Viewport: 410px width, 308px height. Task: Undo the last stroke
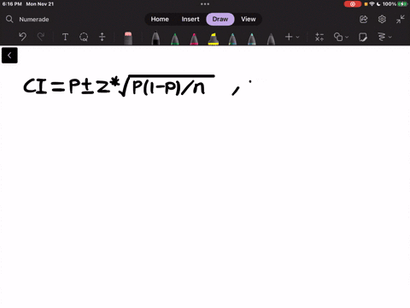(x=22, y=37)
